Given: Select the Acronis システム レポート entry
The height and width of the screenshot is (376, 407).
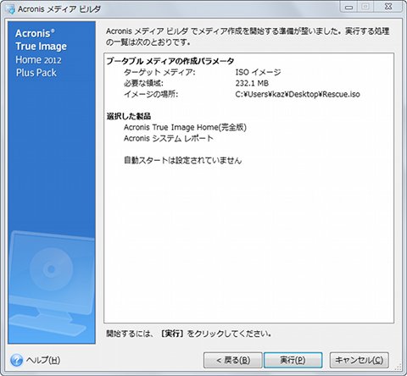Looking at the screenshot, I should coord(169,138).
